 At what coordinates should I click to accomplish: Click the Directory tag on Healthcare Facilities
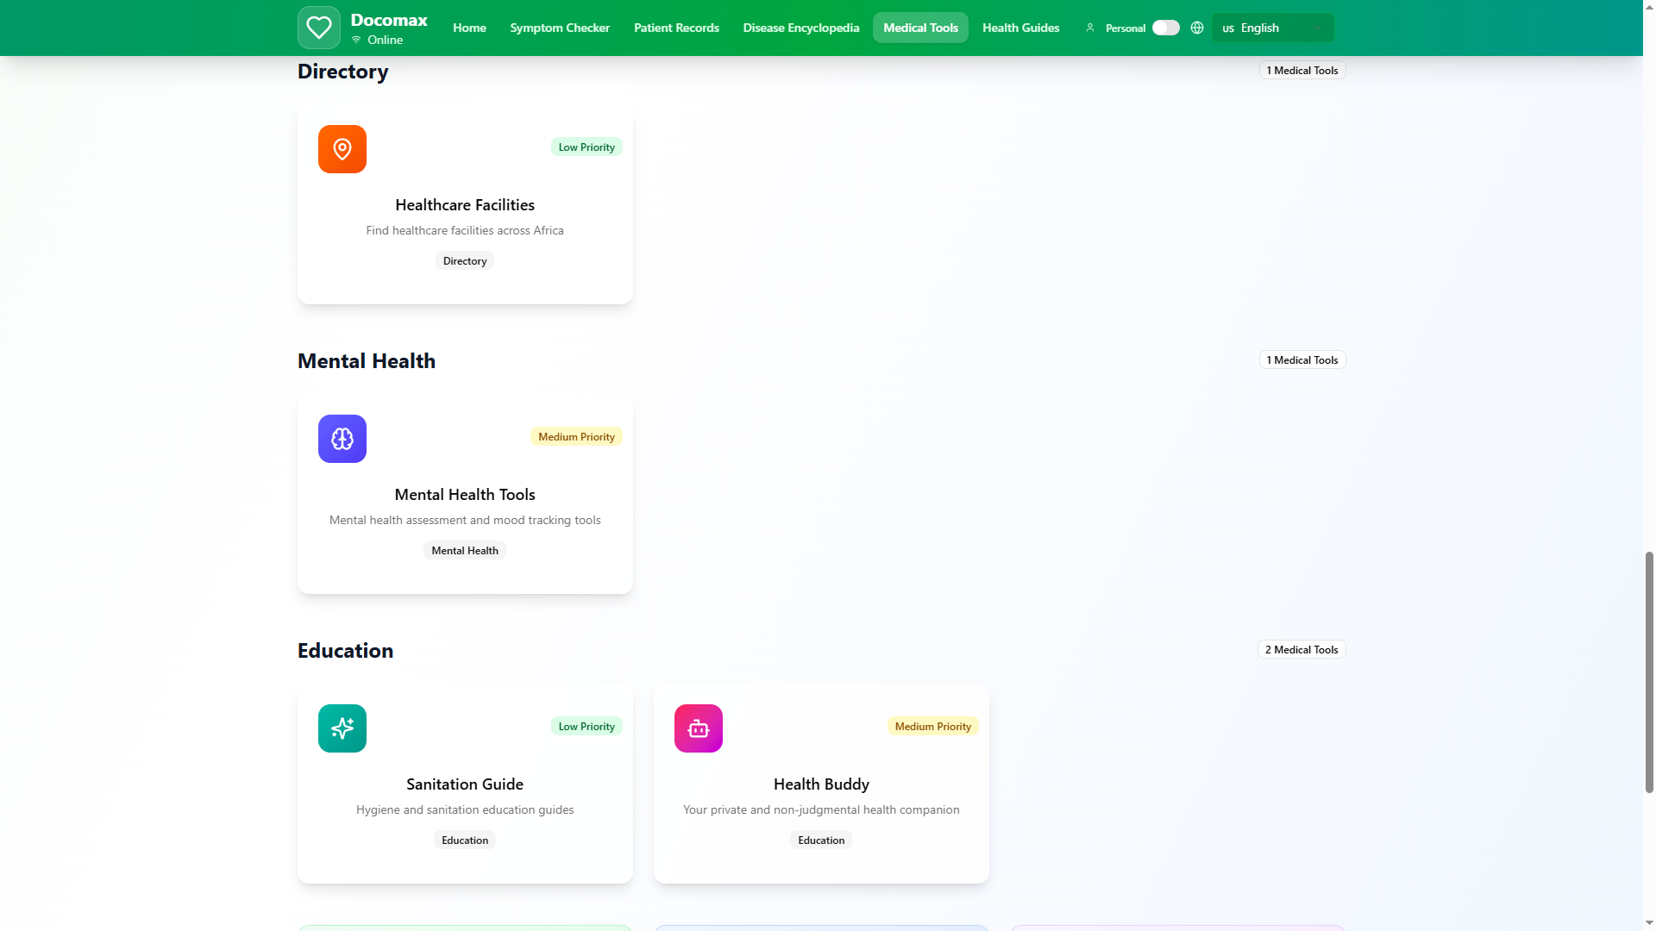(x=465, y=261)
